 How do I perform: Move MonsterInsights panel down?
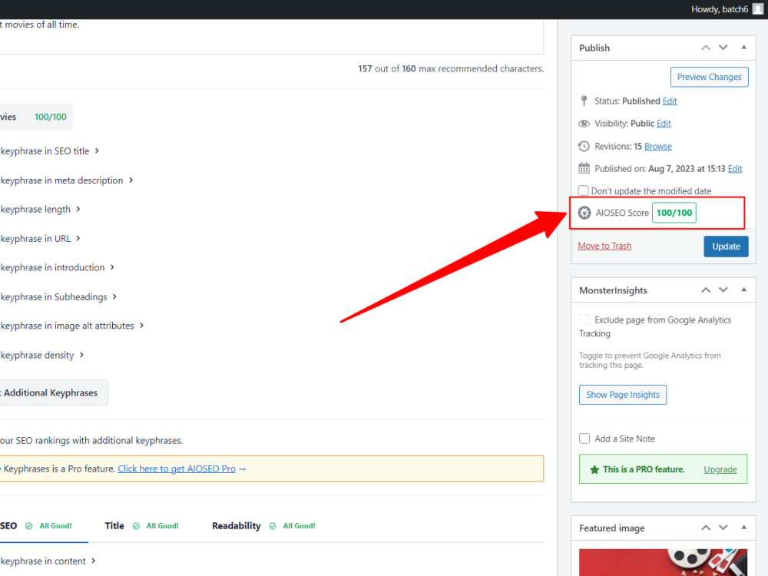pos(723,290)
